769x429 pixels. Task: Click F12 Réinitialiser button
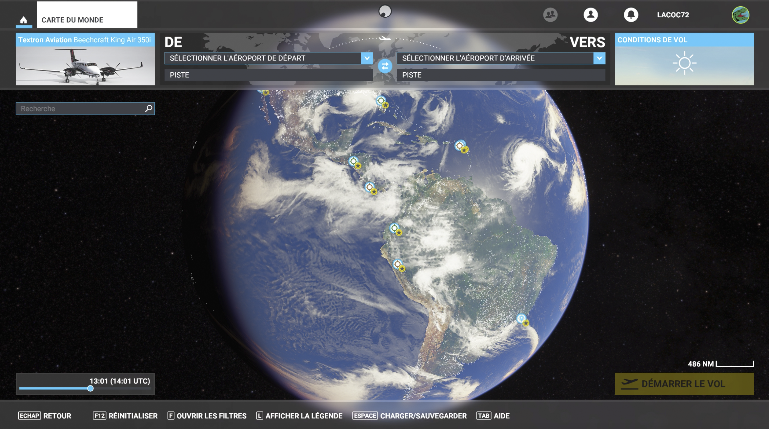[125, 416]
